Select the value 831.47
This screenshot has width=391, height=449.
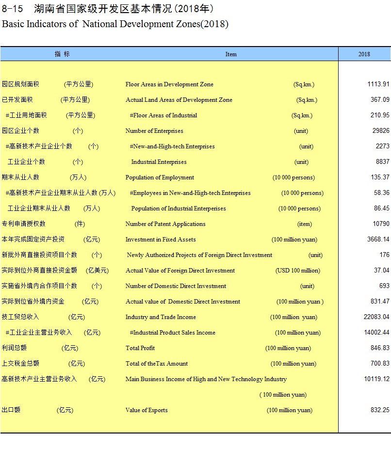380,301
